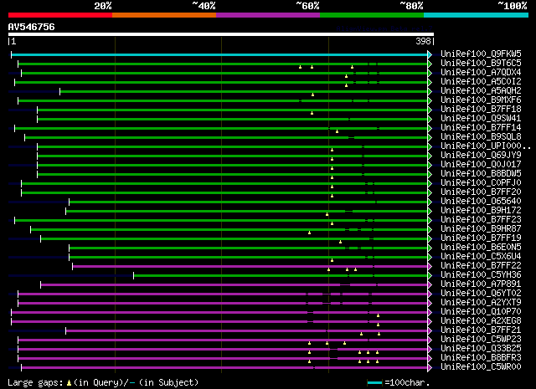This screenshot has width=536, height=389.
Task: Select the UniRef100_B7FF18 label
Action: (x=481, y=109)
